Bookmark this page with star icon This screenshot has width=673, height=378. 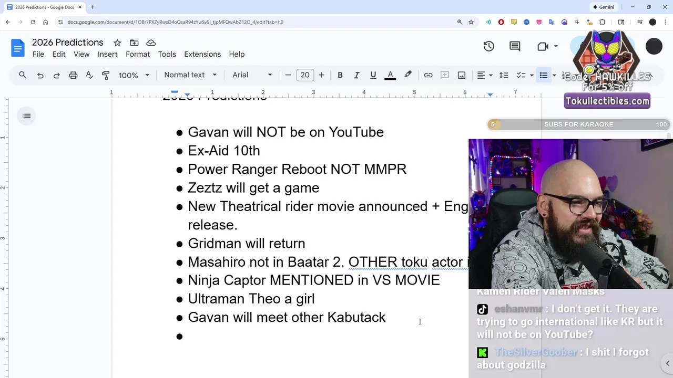pos(471,22)
